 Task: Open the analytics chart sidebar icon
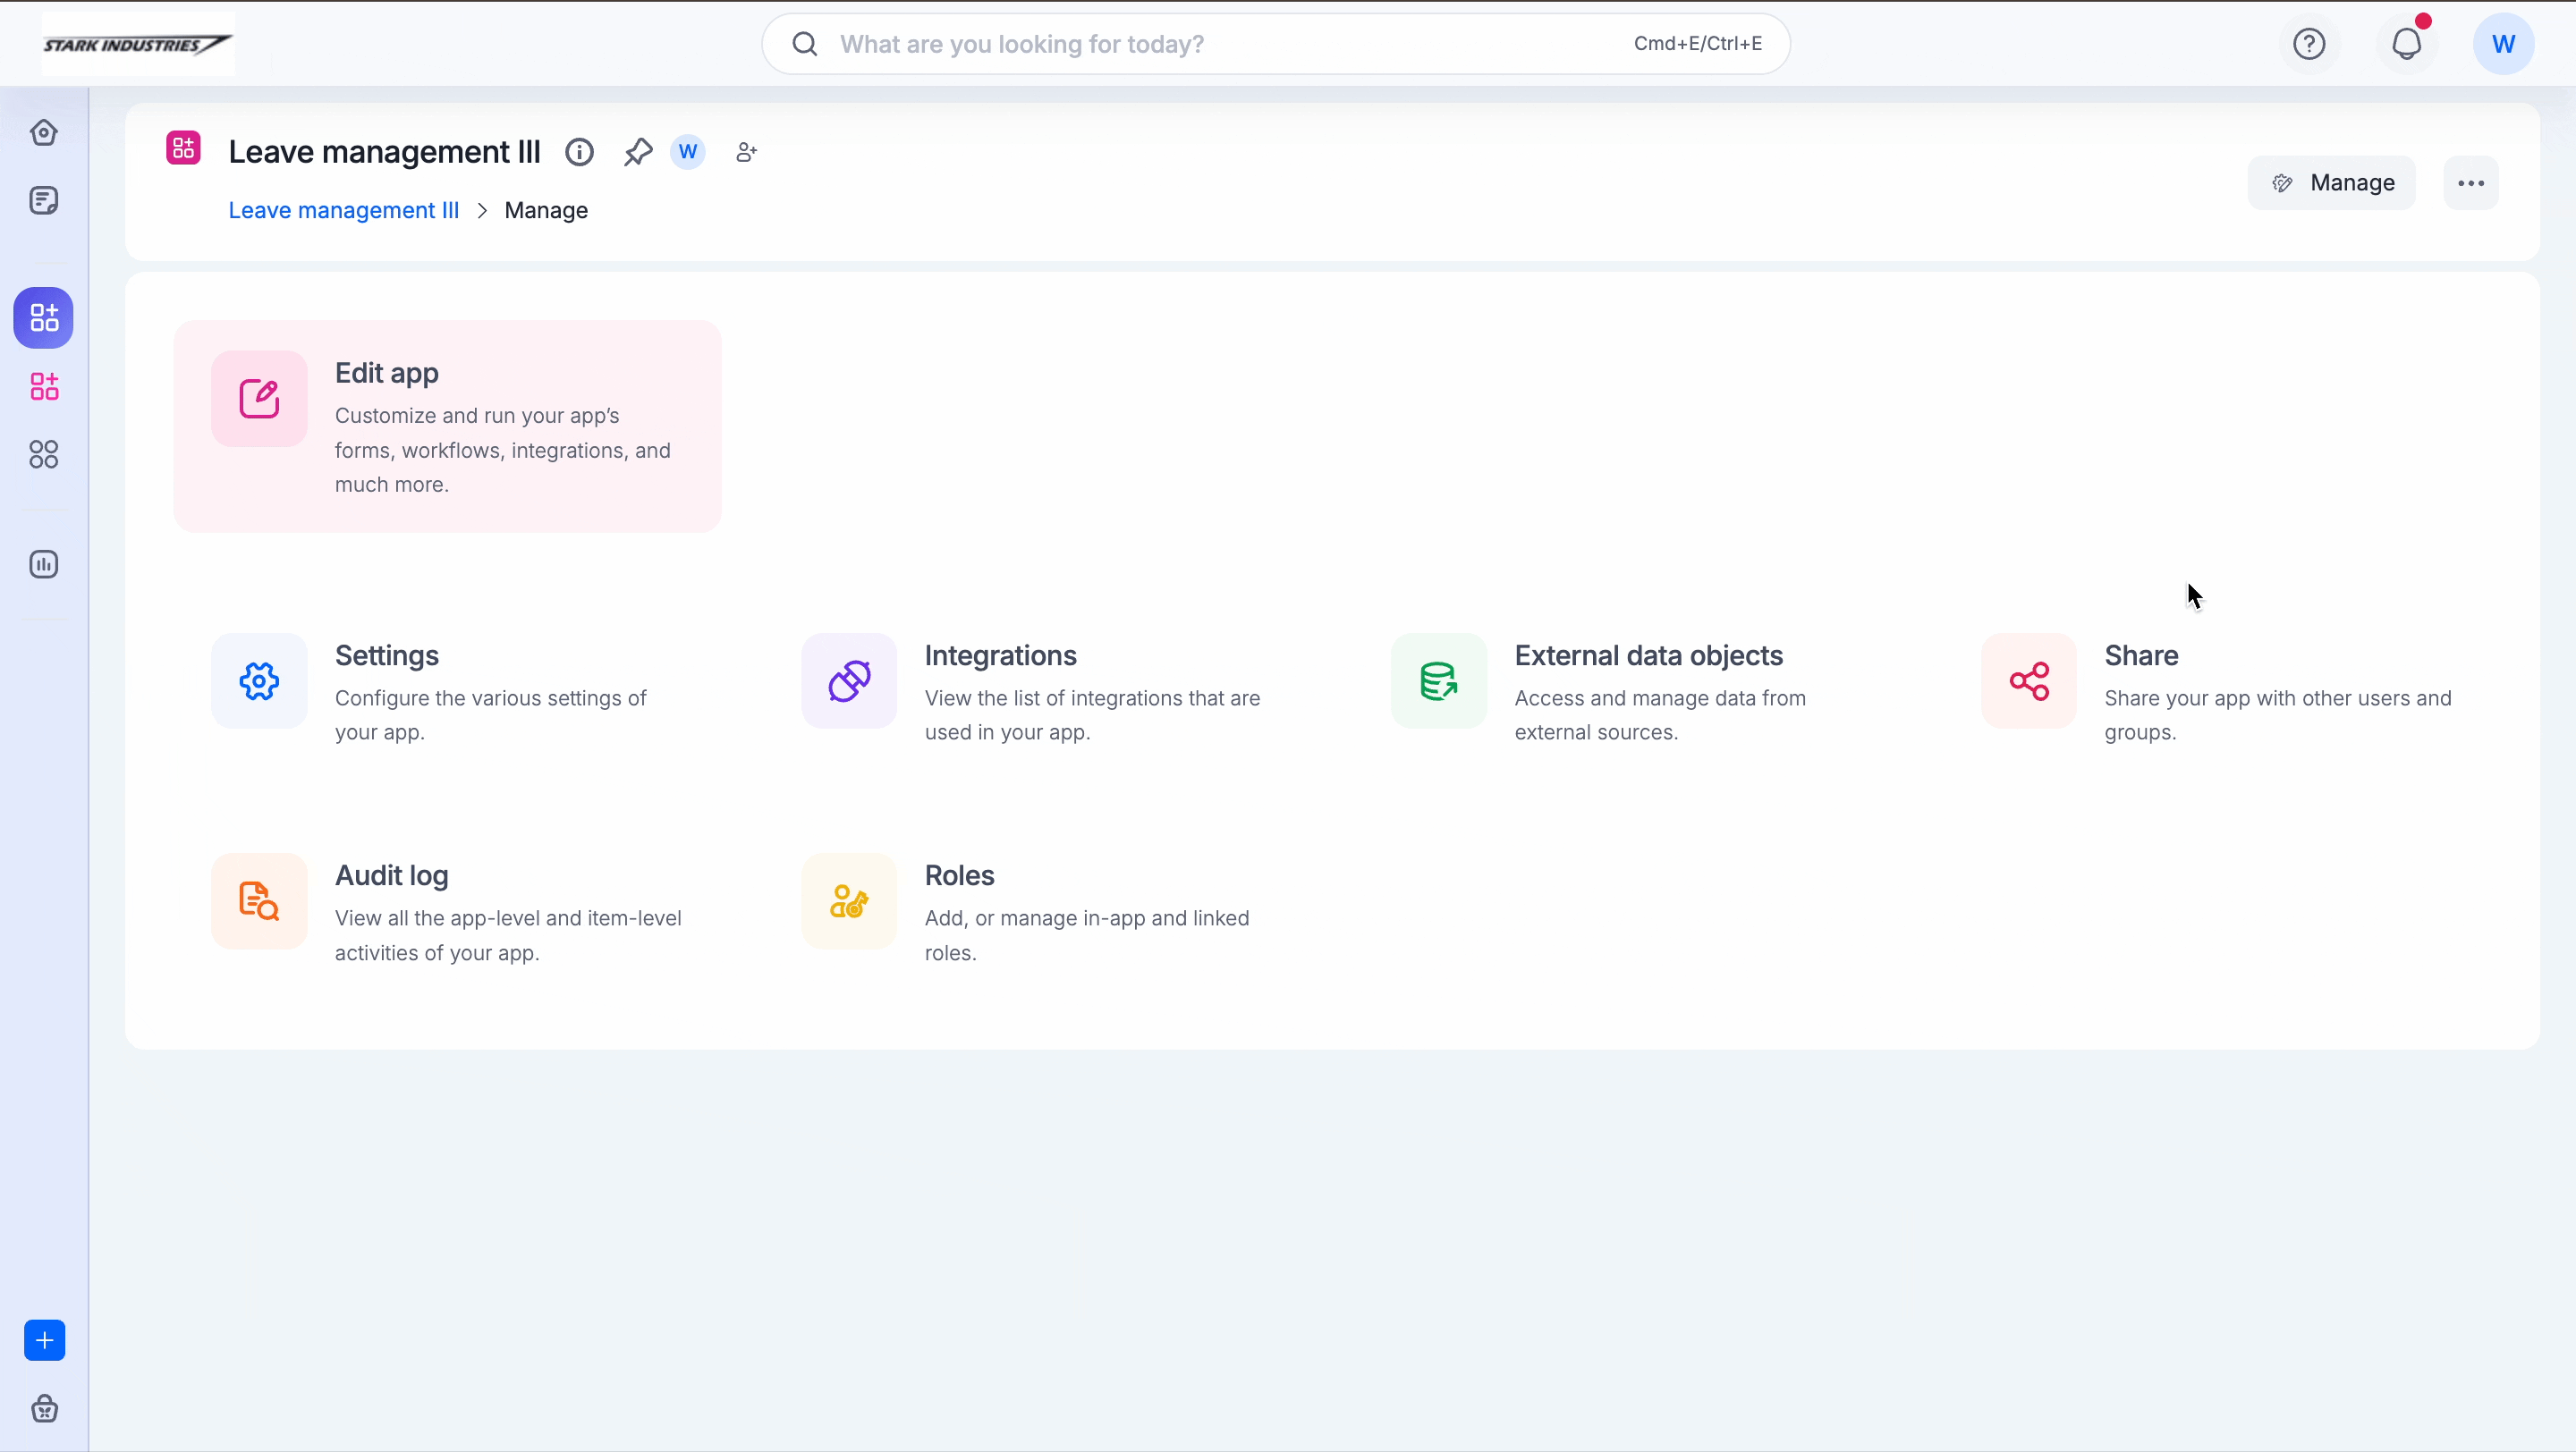[x=44, y=564]
